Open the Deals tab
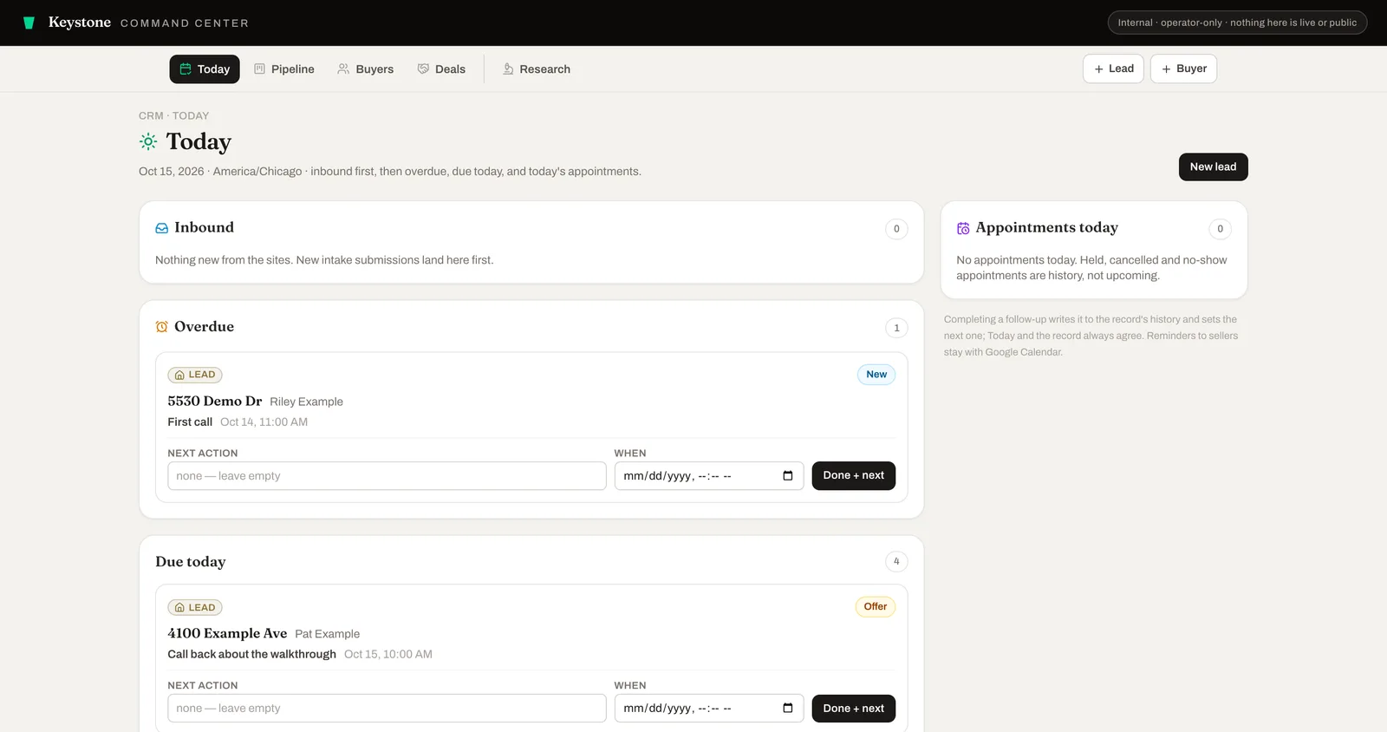Viewport: 1387px width, 732px height. click(x=441, y=69)
